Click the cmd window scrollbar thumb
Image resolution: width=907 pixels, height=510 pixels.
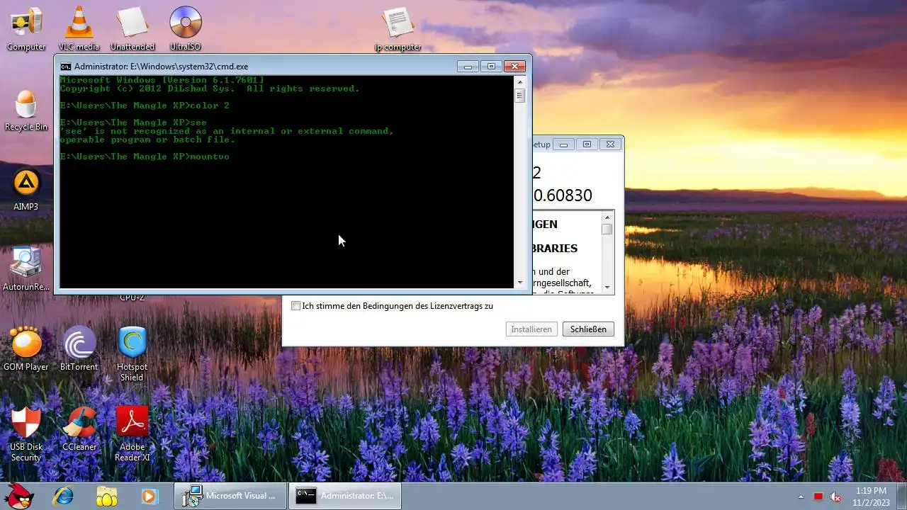(x=519, y=96)
